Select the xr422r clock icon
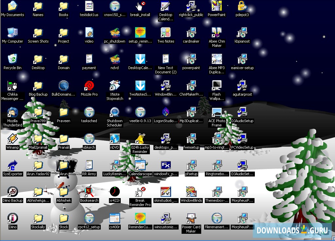The image size is (335, 241). point(115,192)
